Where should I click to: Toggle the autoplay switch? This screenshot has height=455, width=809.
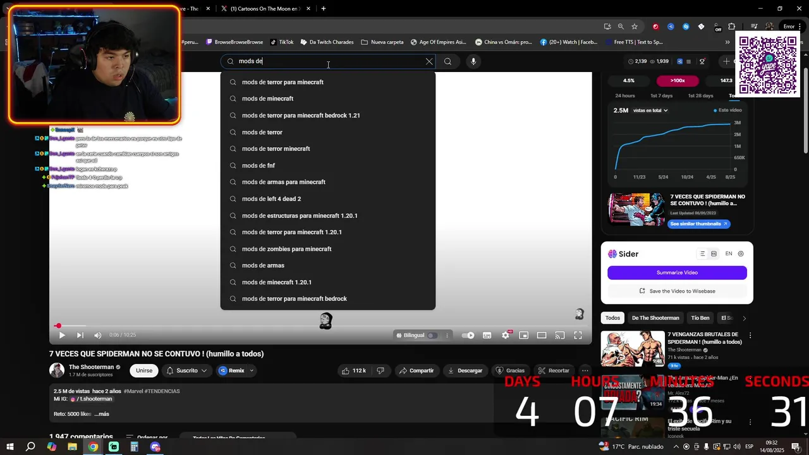tap(468, 336)
